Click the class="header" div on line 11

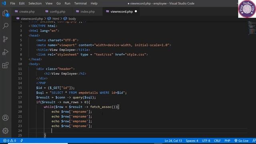tap(55, 69)
